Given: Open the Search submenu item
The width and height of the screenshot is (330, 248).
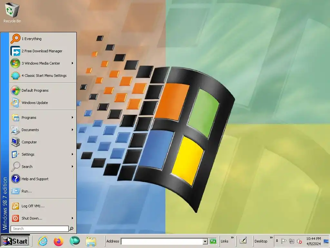Looking at the screenshot, I should (x=43, y=166).
